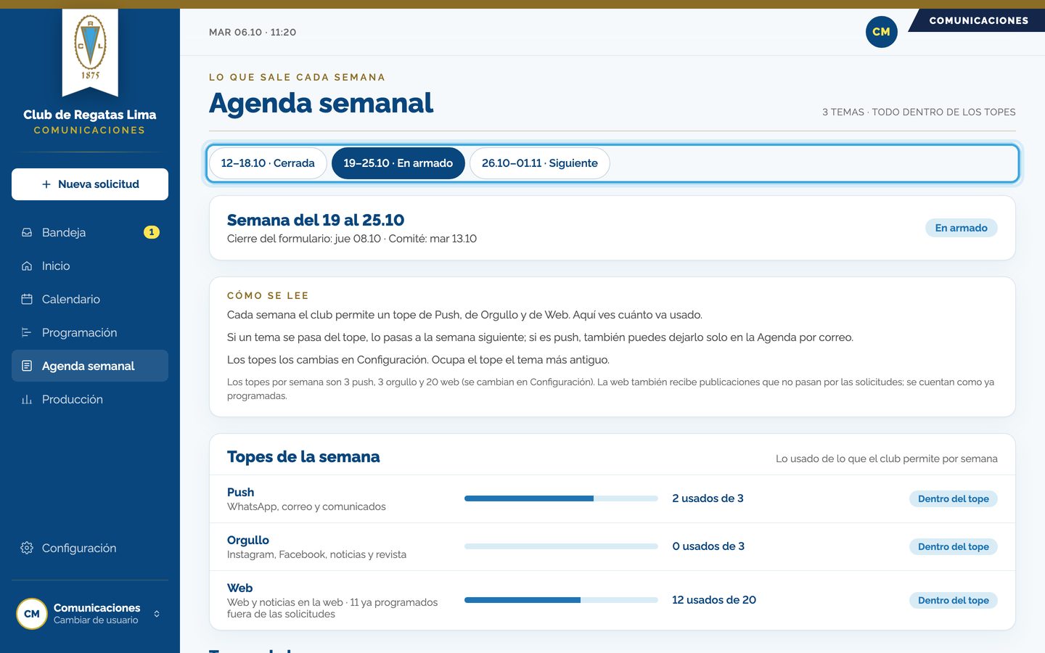The image size is (1045, 653).
Task: Open the user switcher chevron beside Comunicaciones
Action: pos(157,614)
